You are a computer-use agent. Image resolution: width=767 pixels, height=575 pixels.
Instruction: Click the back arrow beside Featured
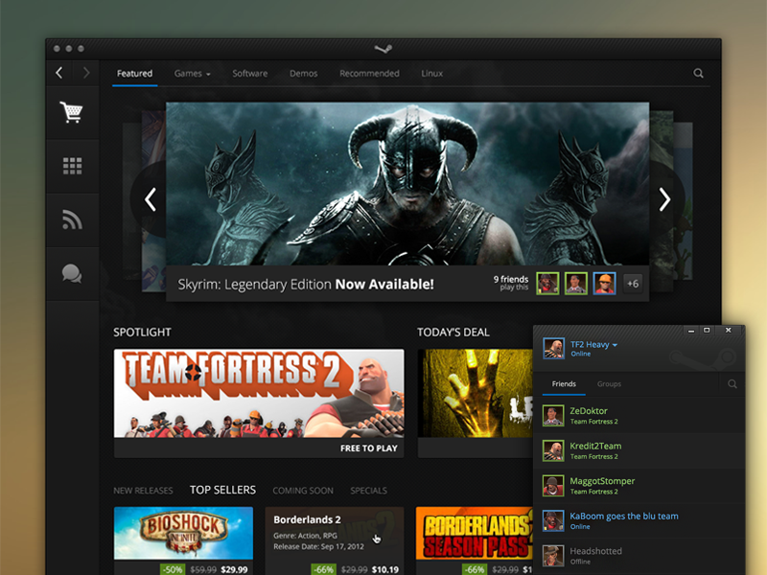click(x=58, y=72)
